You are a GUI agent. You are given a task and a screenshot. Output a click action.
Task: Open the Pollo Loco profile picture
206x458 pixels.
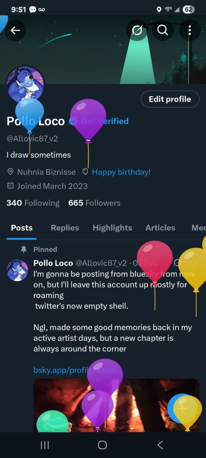25,84
